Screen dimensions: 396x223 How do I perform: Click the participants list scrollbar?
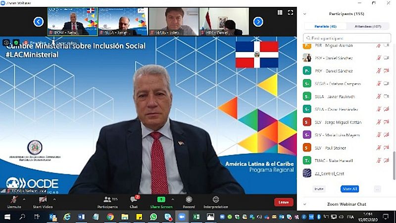(394, 166)
